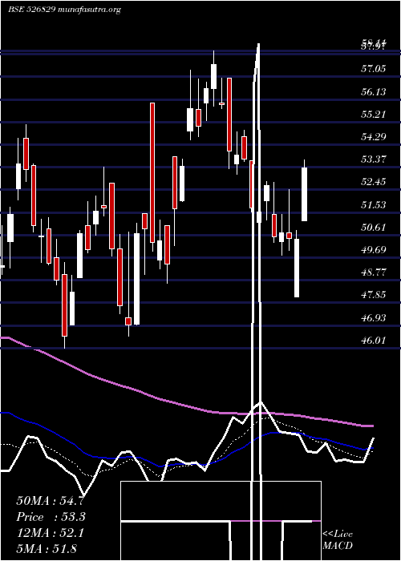Click the tall red candlestick reaching 55.21
This screenshot has height=561, width=401.
point(152,172)
